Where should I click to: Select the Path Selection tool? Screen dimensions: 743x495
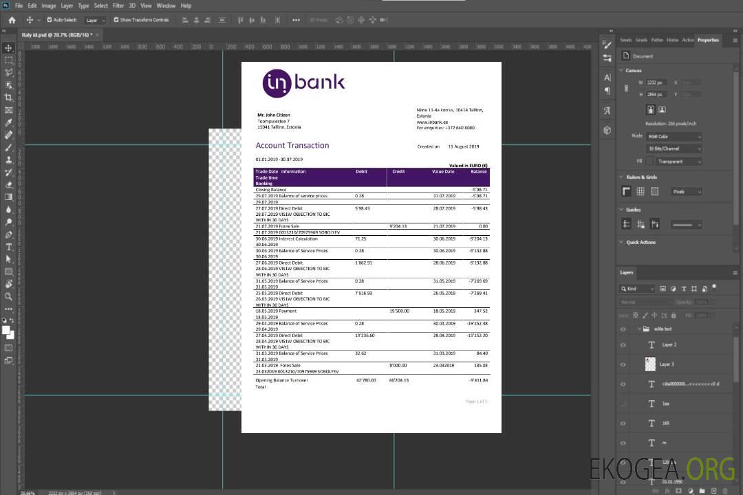pyautogui.click(x=8, y=259)
